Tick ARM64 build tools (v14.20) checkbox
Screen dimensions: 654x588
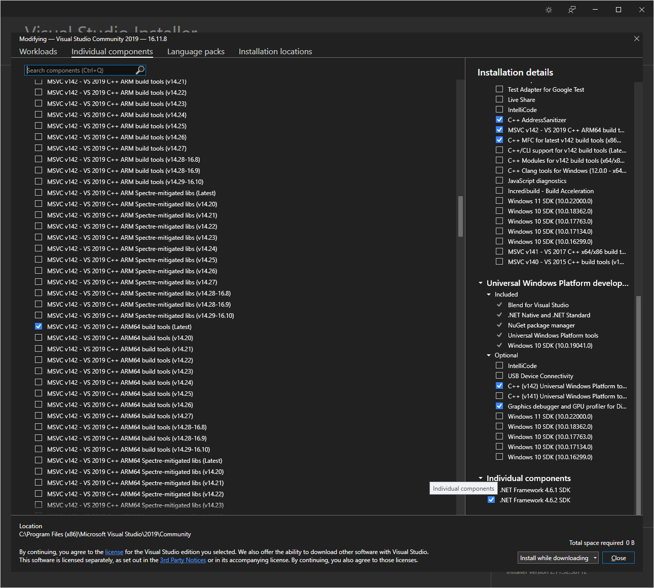tap(39, 338)
